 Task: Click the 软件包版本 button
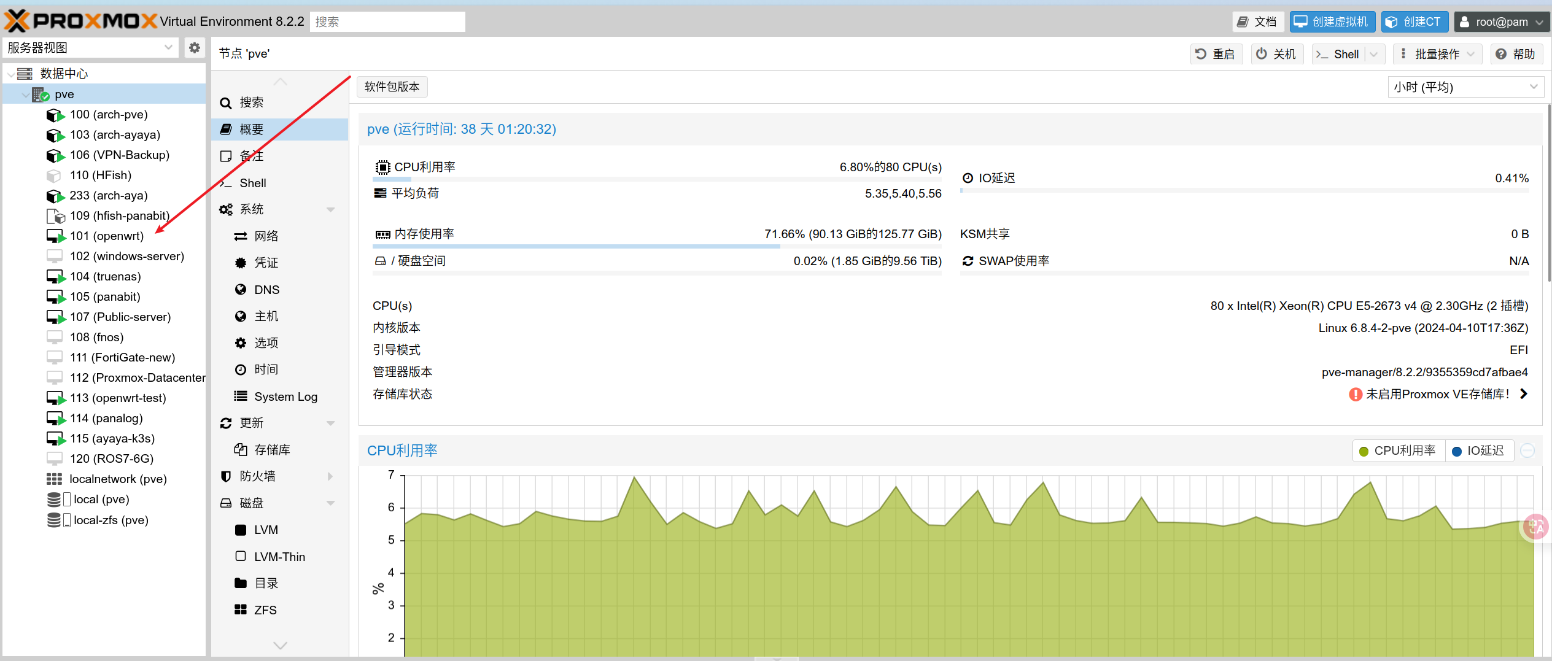click(x=392, y=87)
